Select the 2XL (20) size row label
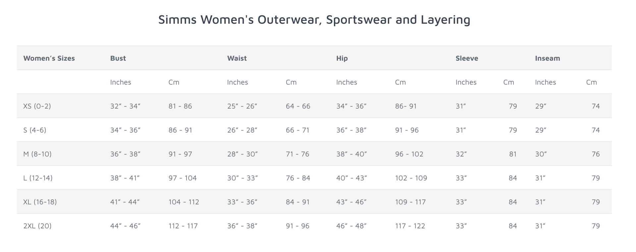Screen dimensions: 636x252 point(37,226)
